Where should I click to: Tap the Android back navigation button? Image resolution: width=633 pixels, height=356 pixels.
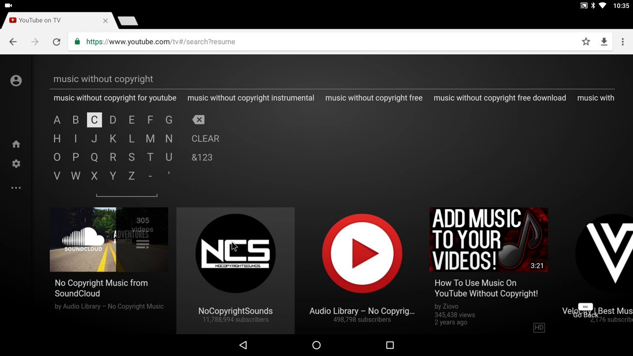[x=243, y=345]
